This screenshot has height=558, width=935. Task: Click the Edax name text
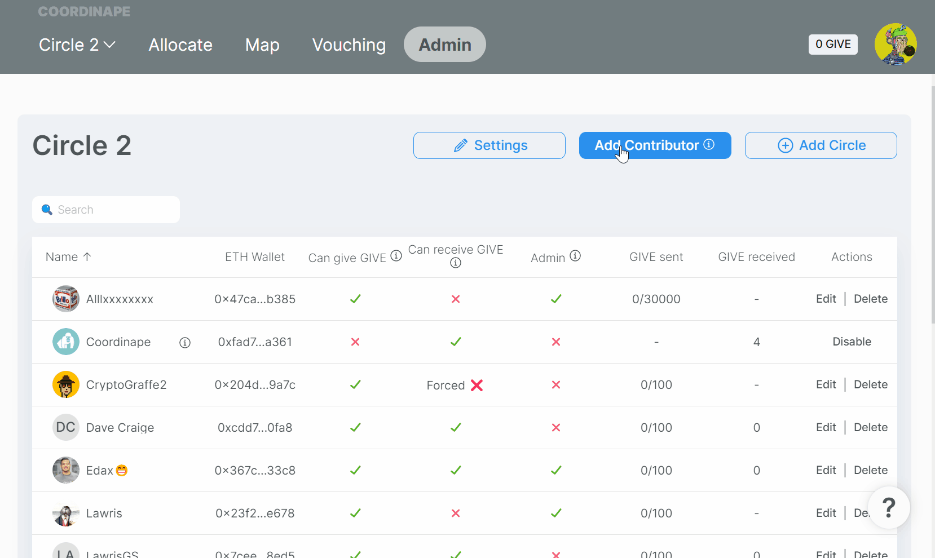click(100, 470)
